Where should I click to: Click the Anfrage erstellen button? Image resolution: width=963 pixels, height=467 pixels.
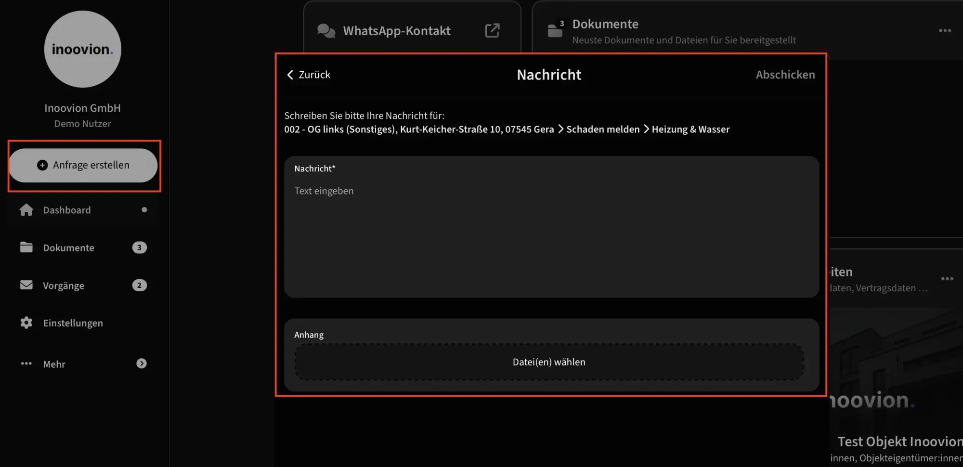coord(83,165)
